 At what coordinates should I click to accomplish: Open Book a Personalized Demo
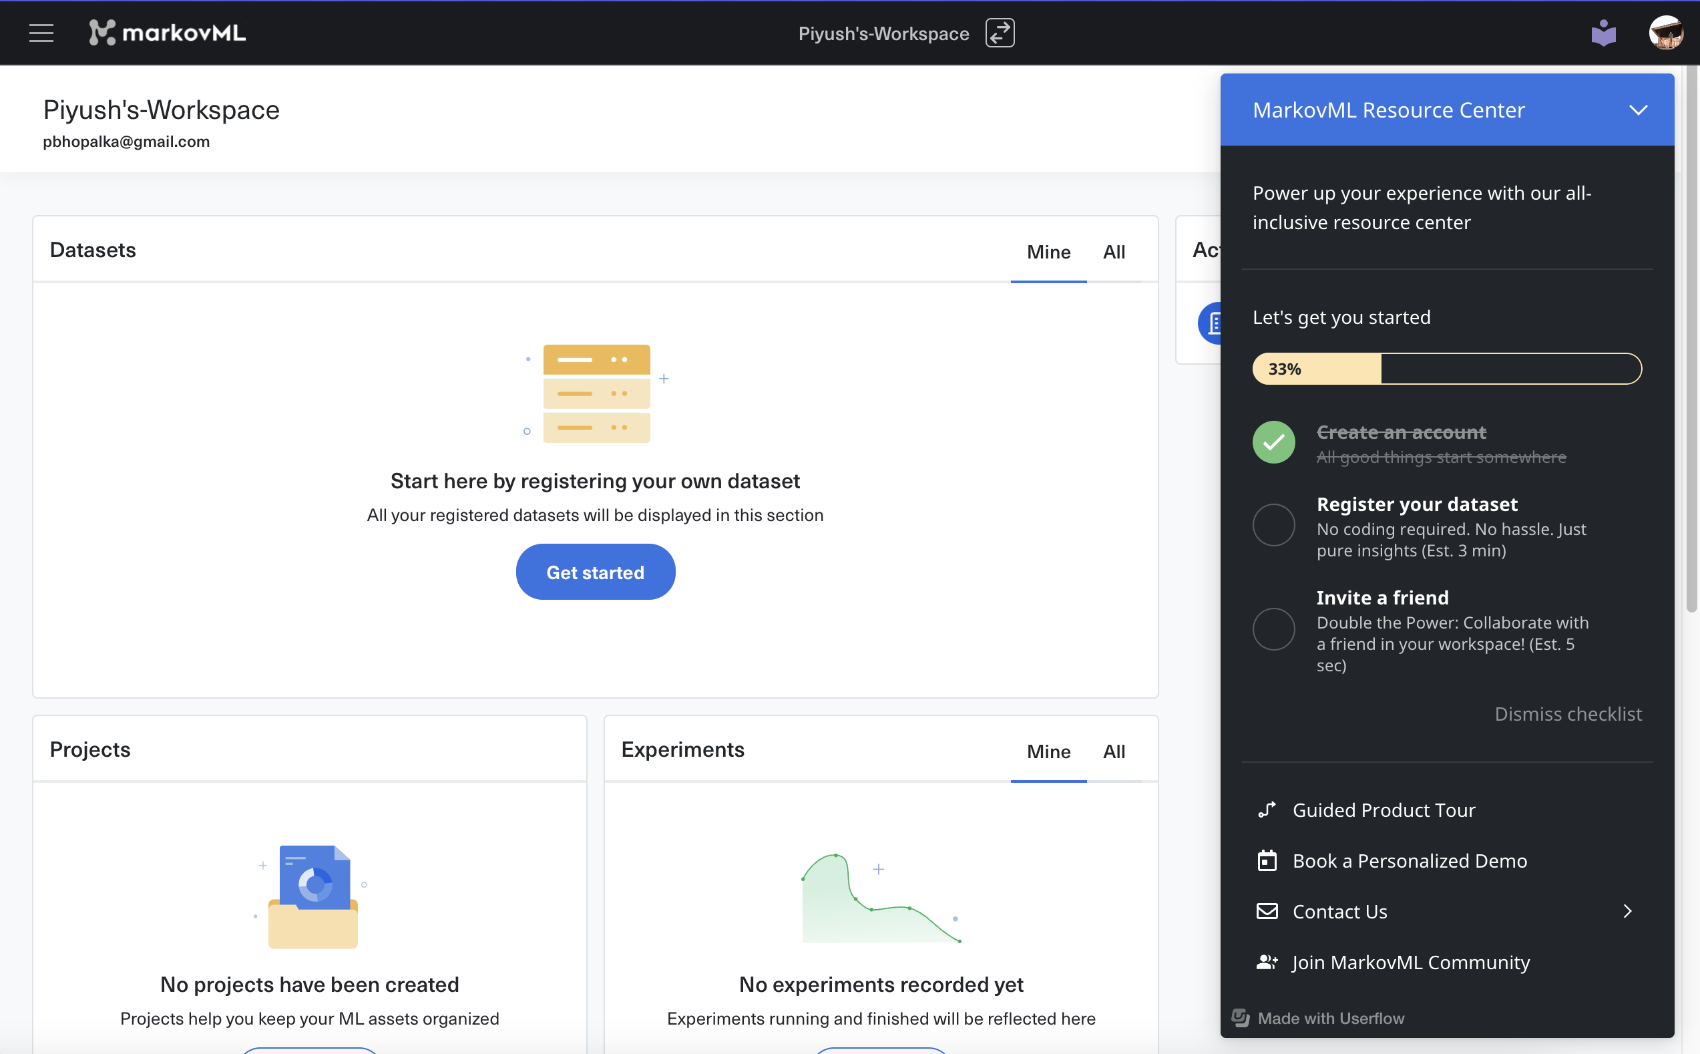[1410, 861]
